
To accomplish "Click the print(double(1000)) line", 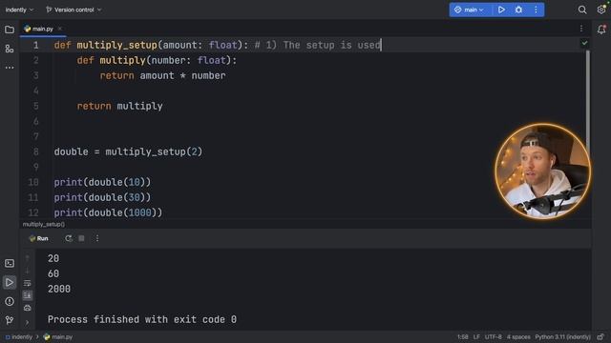I will 108,212.
